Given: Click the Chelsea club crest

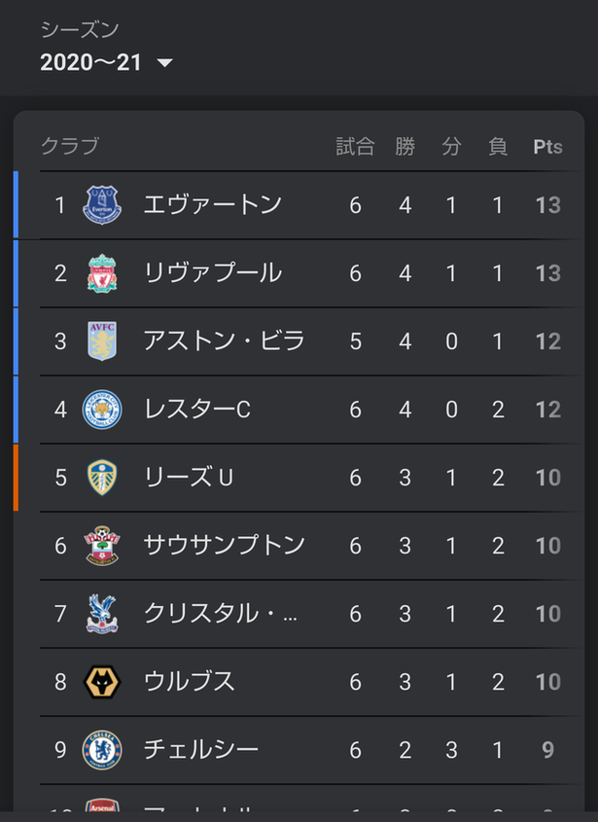Looking at the screenshot, I should pyautogui.click(x=102, y=750).
